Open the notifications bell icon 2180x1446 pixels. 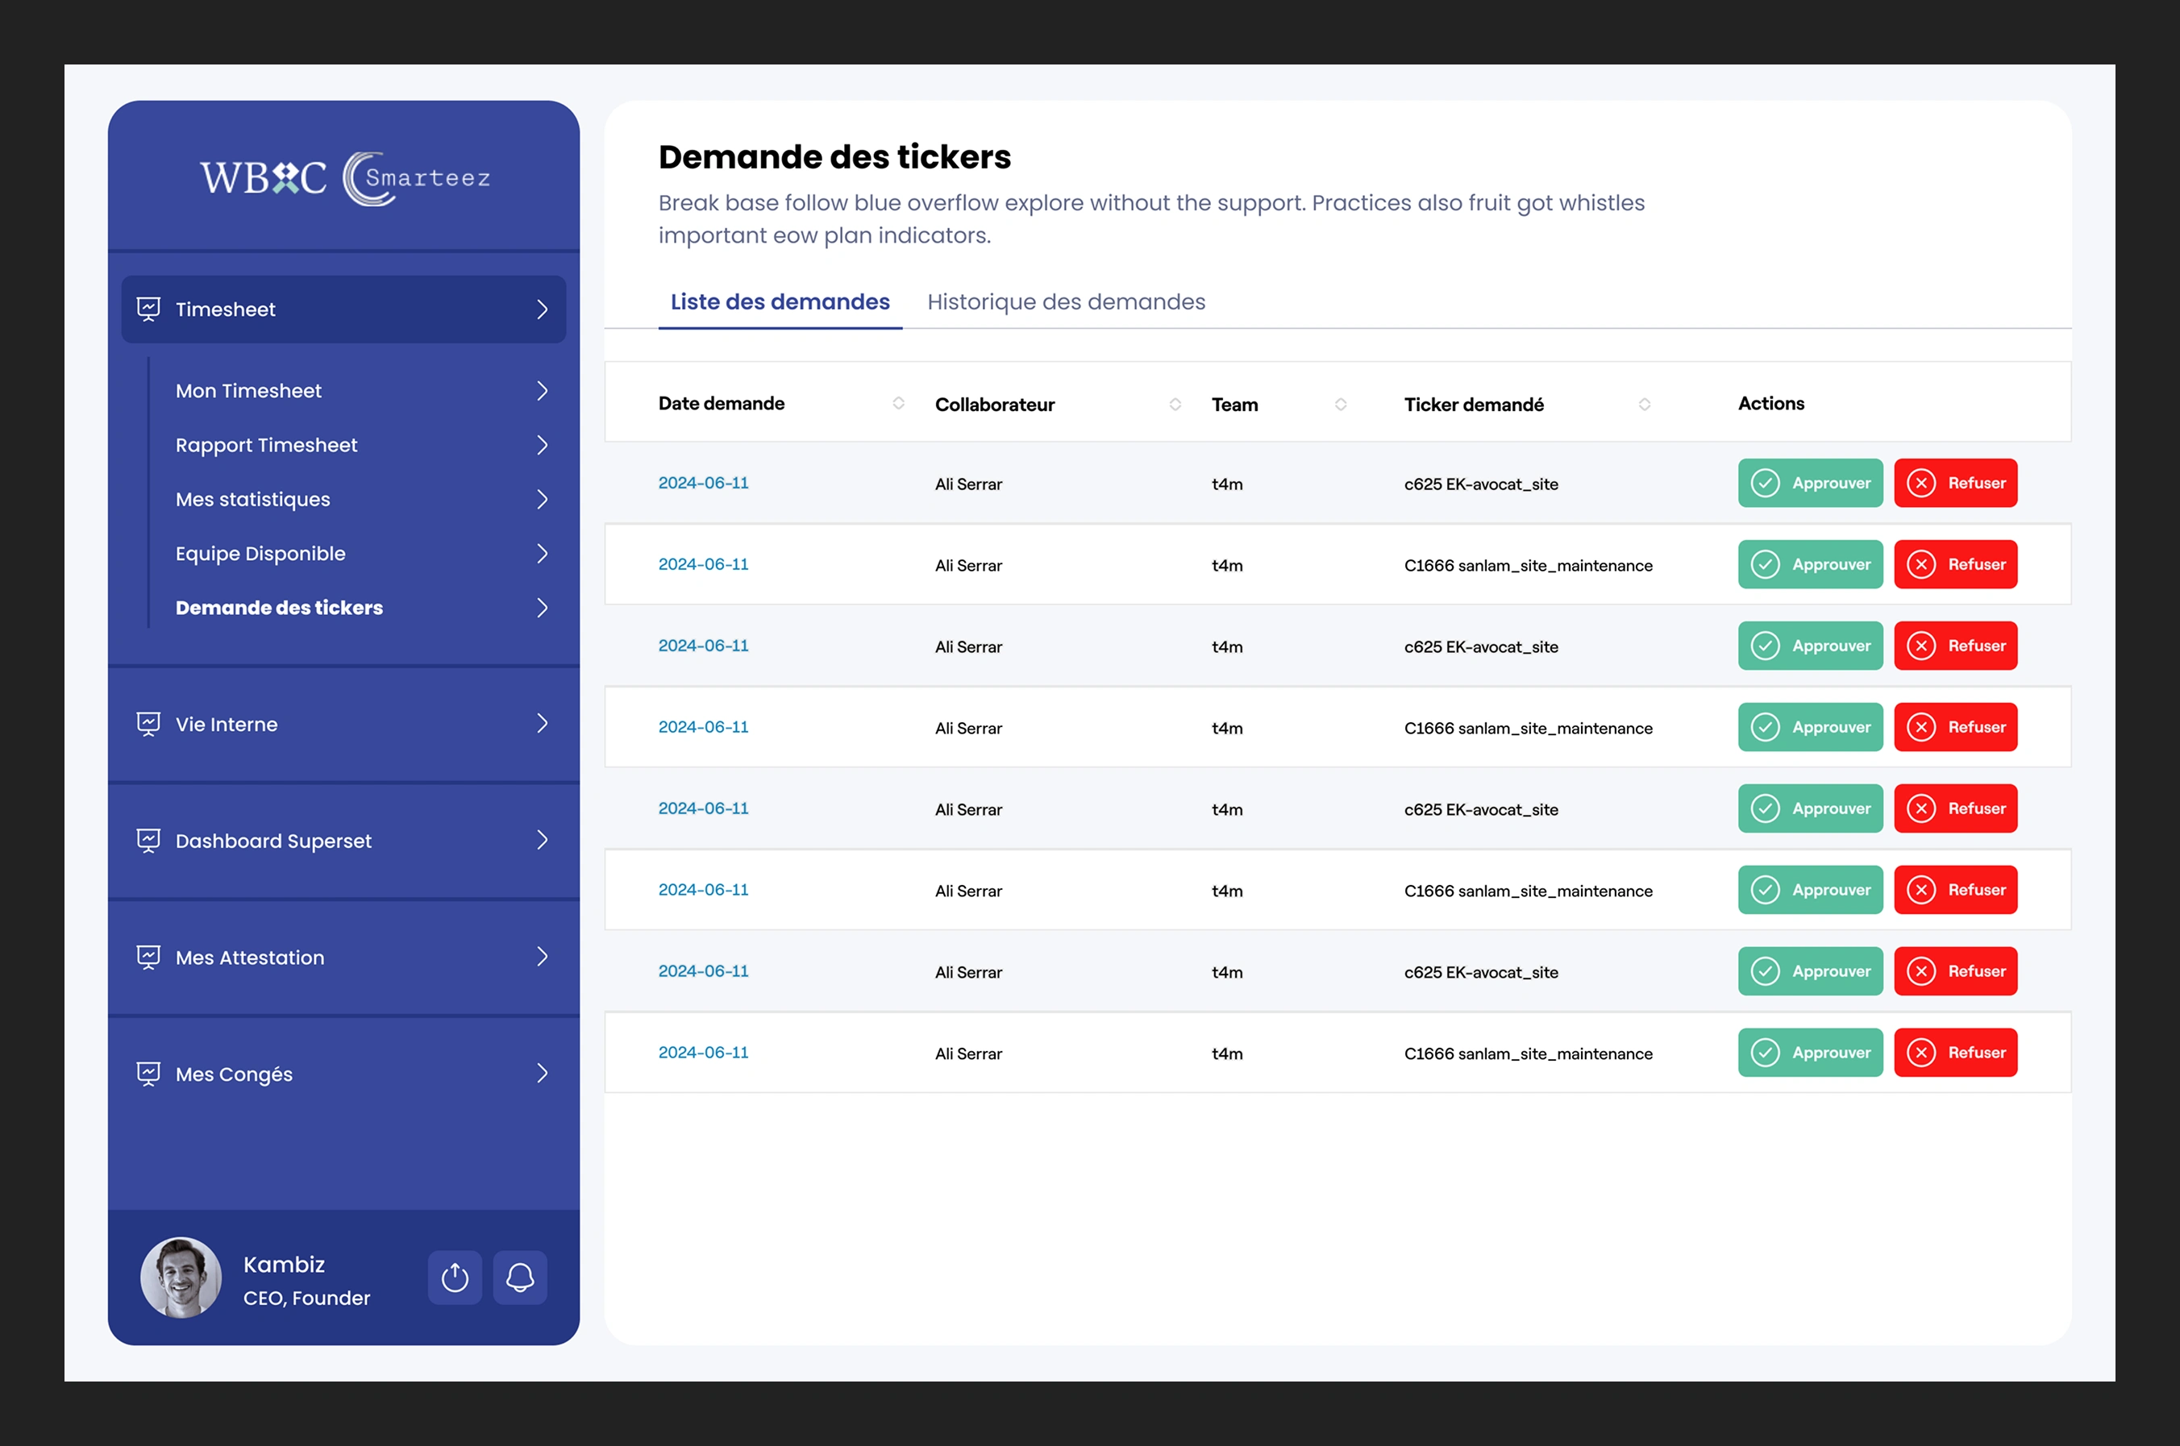pyautogui.click(x=520, y=1278)
